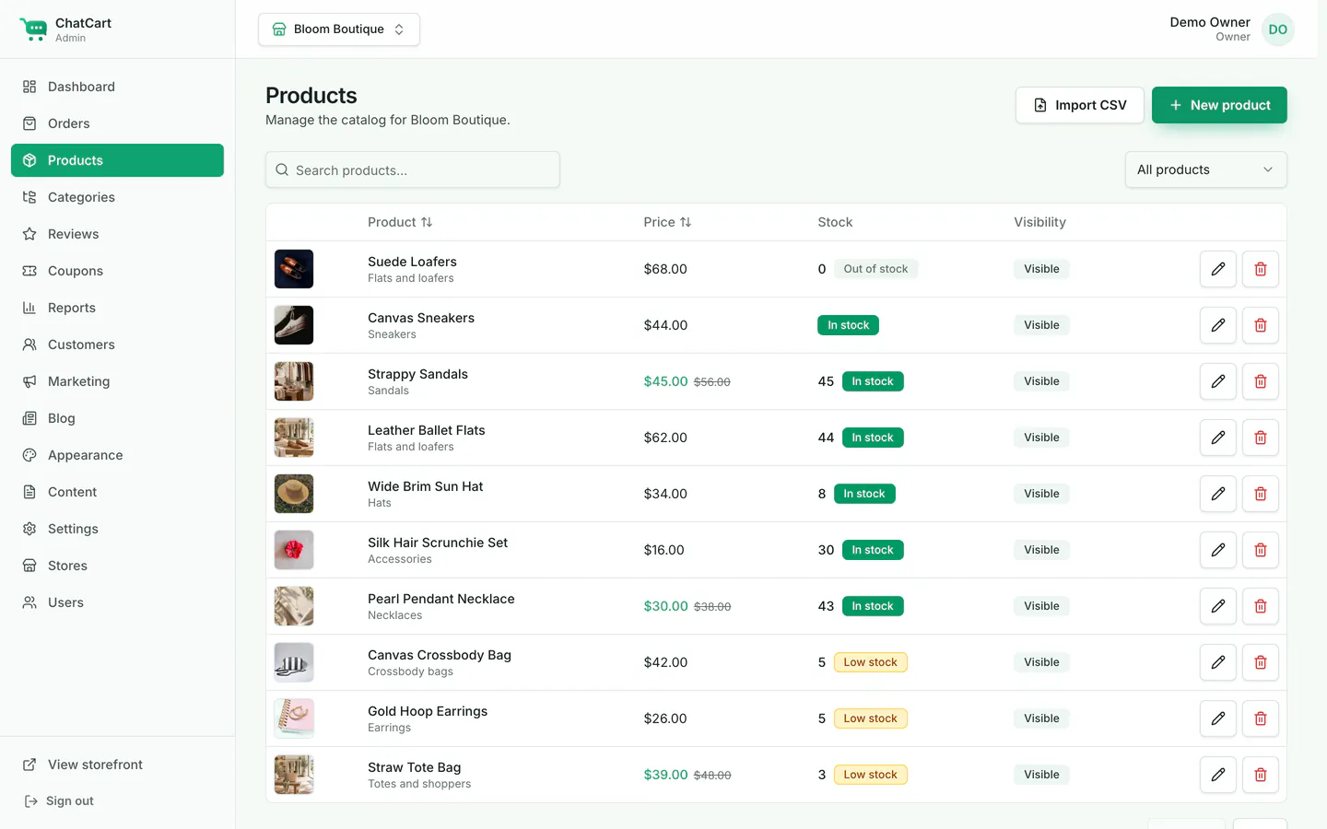
Task: Open the Suede Loafers thumbnail image
Action: pyautogui.click(x=294, y=269)
